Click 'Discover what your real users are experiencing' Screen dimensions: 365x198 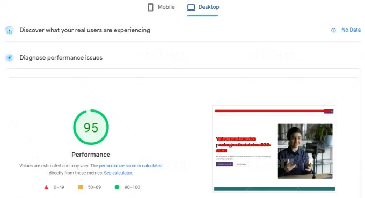tap(85, 30)
